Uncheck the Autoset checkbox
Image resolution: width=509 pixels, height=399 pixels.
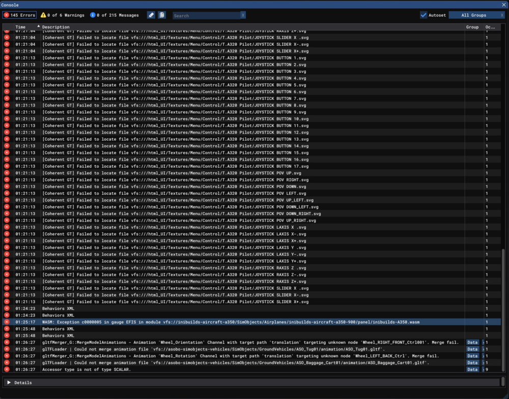pos(423,15)
